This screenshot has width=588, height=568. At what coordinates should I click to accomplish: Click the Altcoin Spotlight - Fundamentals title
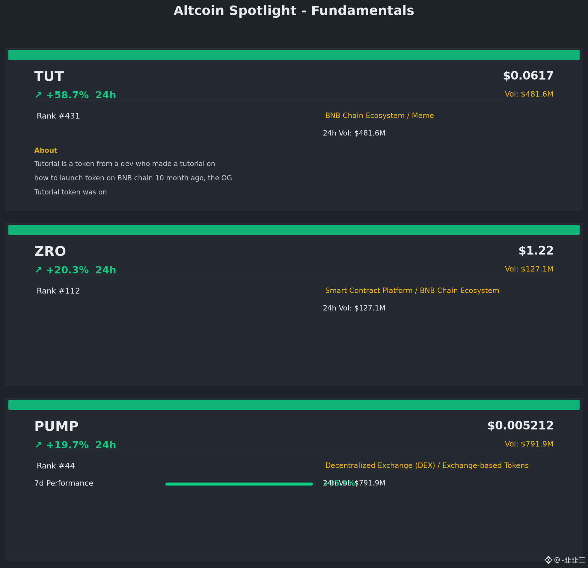(x=294, y=11)
